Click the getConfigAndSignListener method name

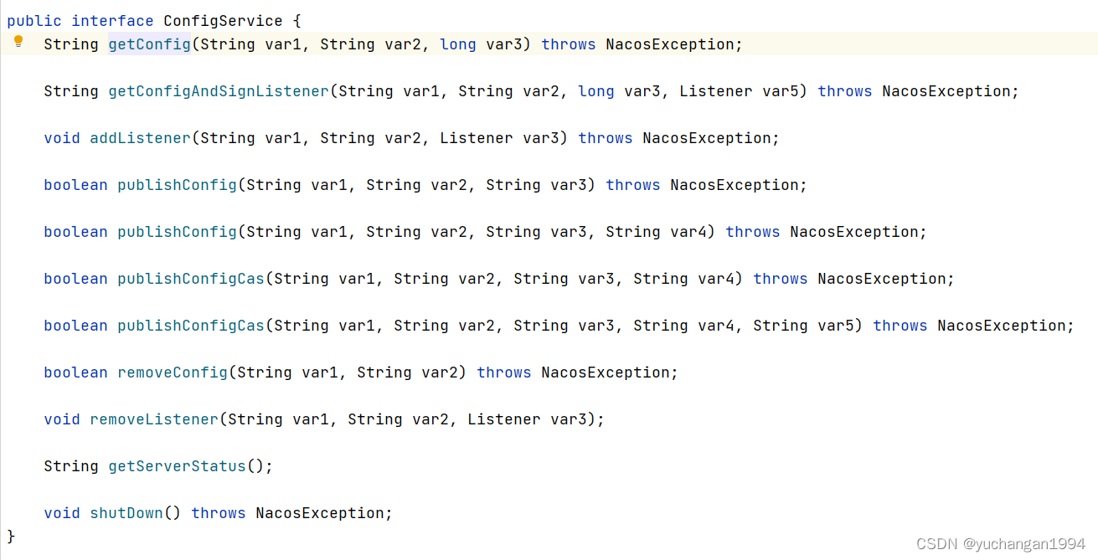tap(219, 91)
